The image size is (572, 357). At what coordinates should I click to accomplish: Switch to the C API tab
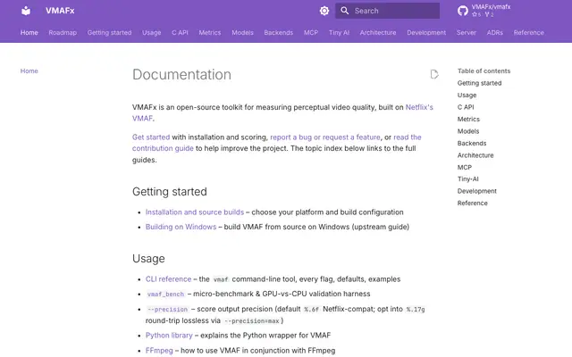click(180, 32)
